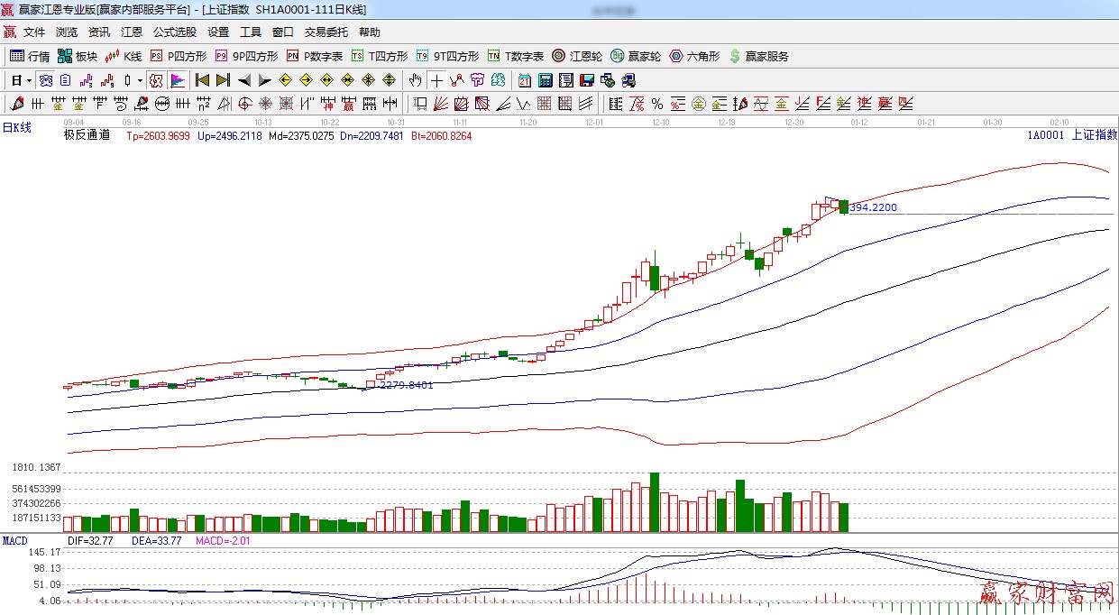Switch to the K线 candlestick chart
The height and width of the screenshot is (615, 1119).
(x=124, y=56)
